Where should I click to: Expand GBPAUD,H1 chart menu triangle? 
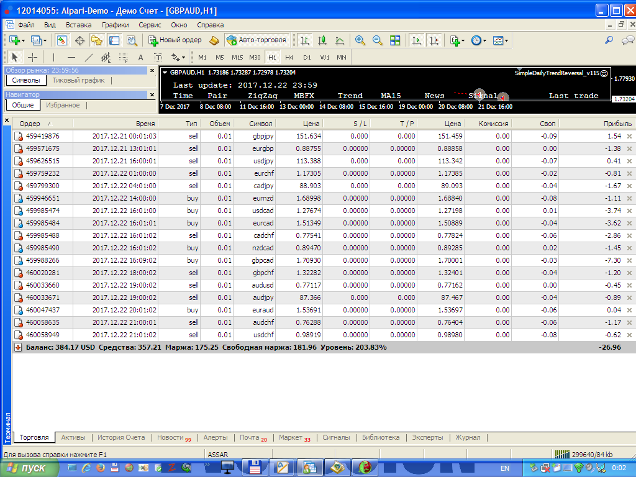pos(165,73)
